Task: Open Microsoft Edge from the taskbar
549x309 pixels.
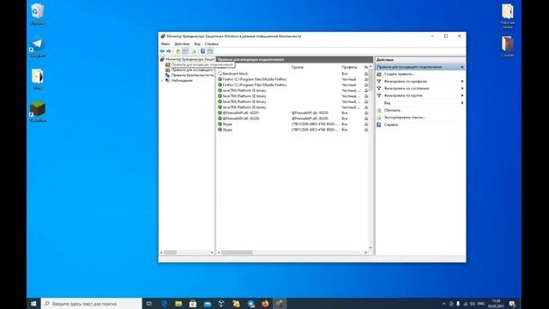Action: (164, 303)
